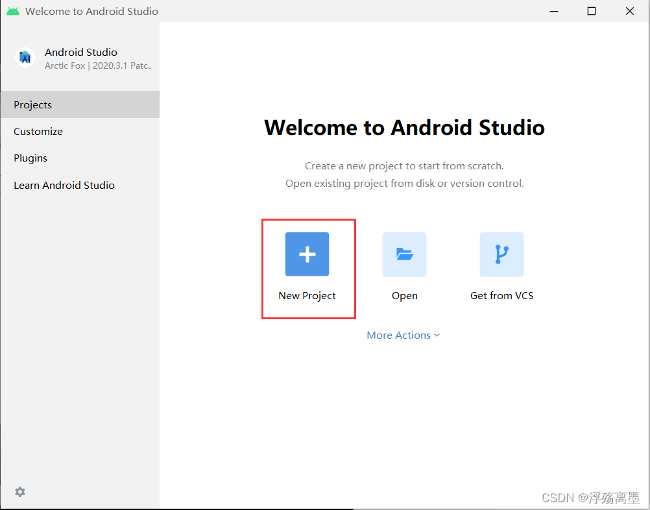Maximize the Welcome window
The image size is (650, 510).
pyautogui.click(x=592, y=11)
